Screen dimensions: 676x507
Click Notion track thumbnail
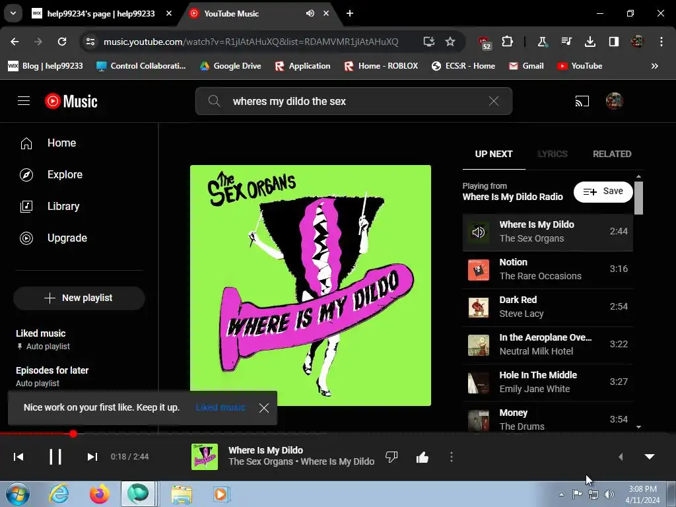[479, 270]
